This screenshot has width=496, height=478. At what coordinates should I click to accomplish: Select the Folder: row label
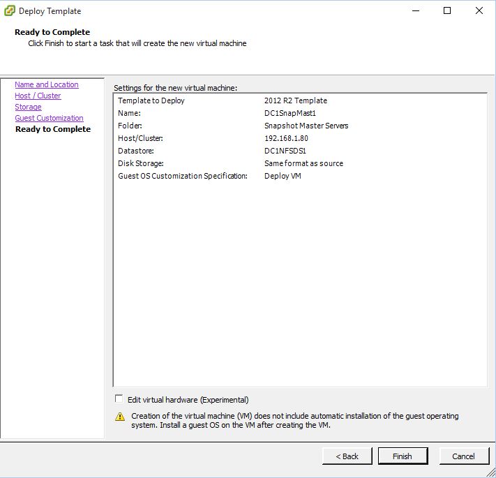pyautogui.click(x=130, y=126)
